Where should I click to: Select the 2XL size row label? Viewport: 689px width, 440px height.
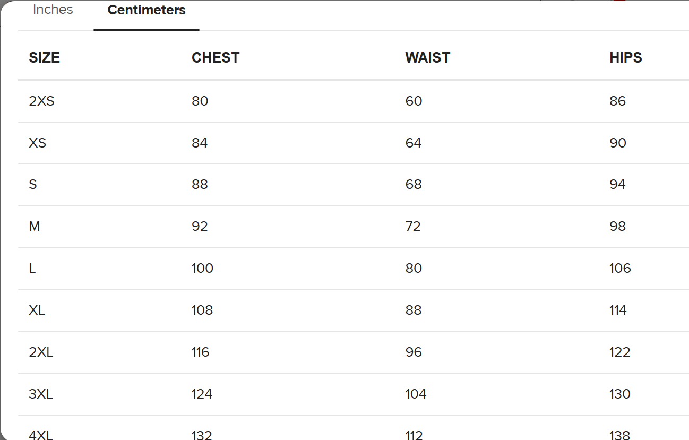pos(41,352)
